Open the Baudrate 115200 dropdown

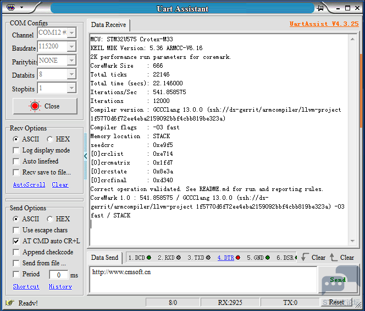pyautogui.click(x=72, y=47)
